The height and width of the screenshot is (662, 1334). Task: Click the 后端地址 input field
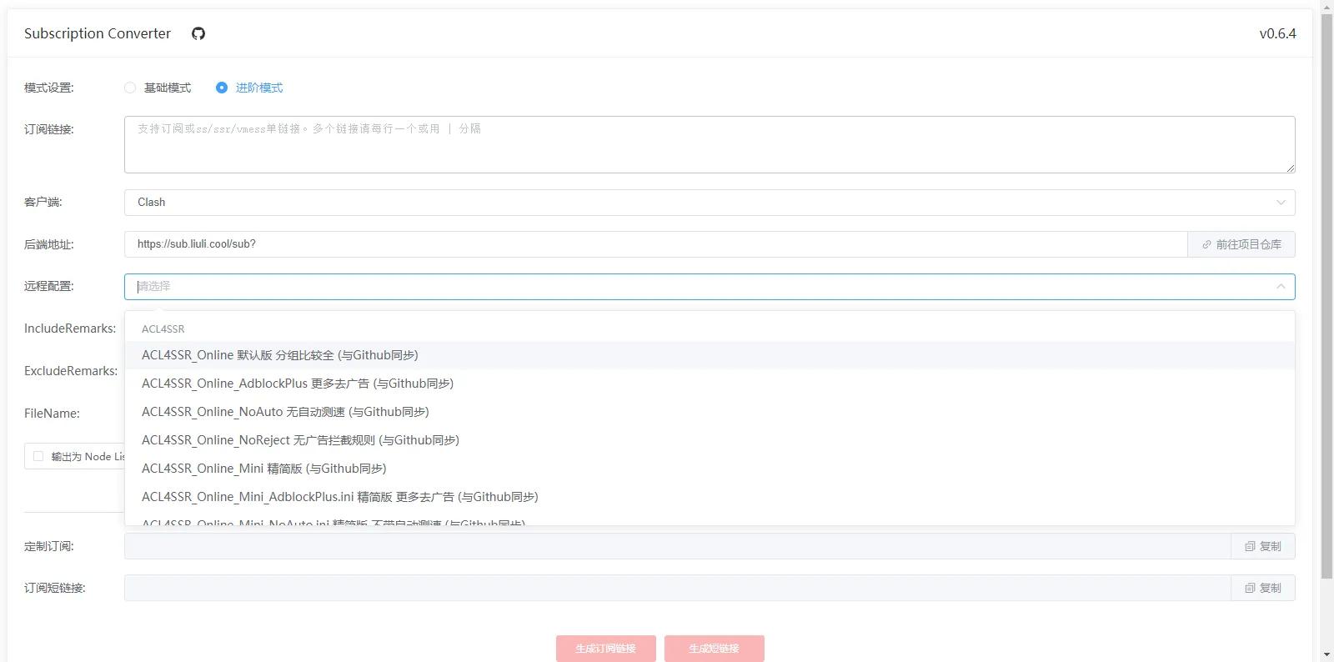655,244
